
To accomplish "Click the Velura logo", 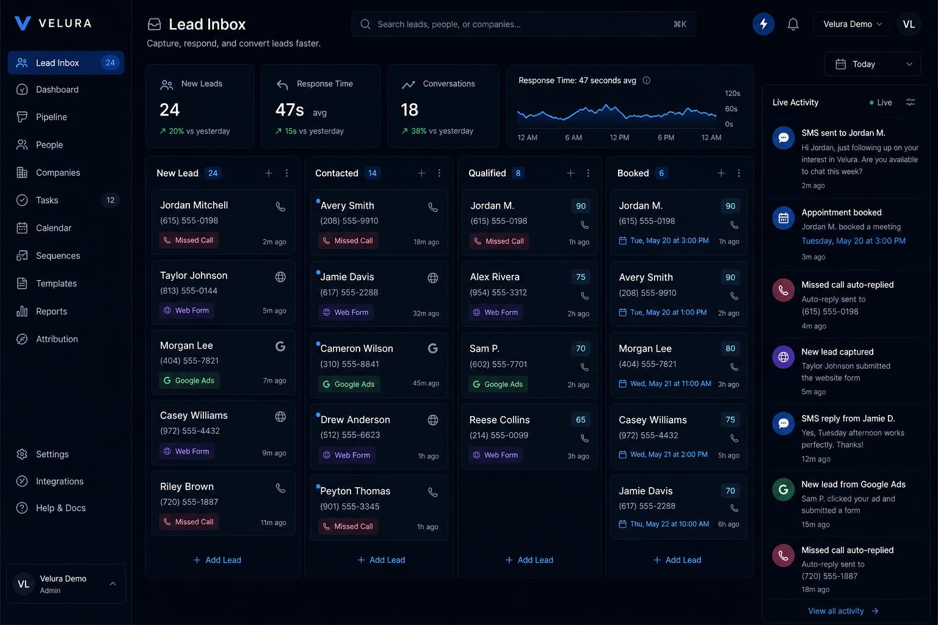I will tap(53, 23).
